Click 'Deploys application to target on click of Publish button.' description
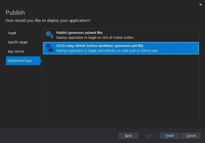This screenshot has width=205, height=143. click(95, 38)
